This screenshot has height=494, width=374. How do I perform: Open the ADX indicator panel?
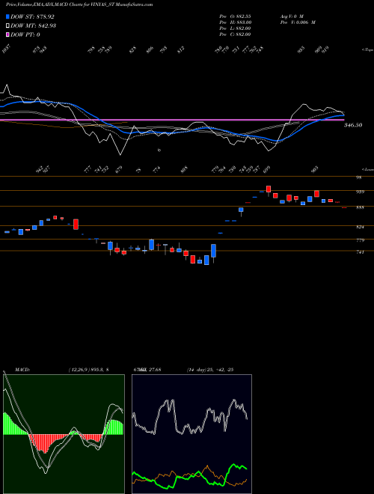(x=191, y=434)
